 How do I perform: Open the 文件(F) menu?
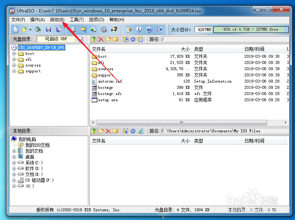[x=18, y=20]
